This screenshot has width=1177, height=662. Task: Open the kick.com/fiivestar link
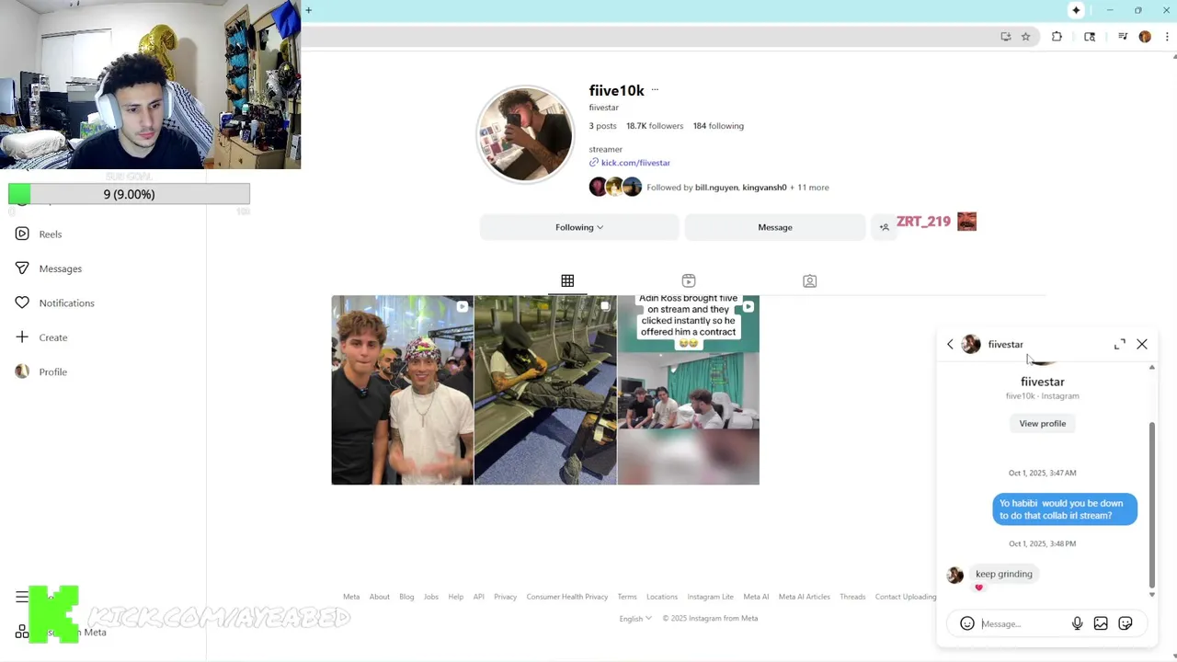[x=635, y=163]
